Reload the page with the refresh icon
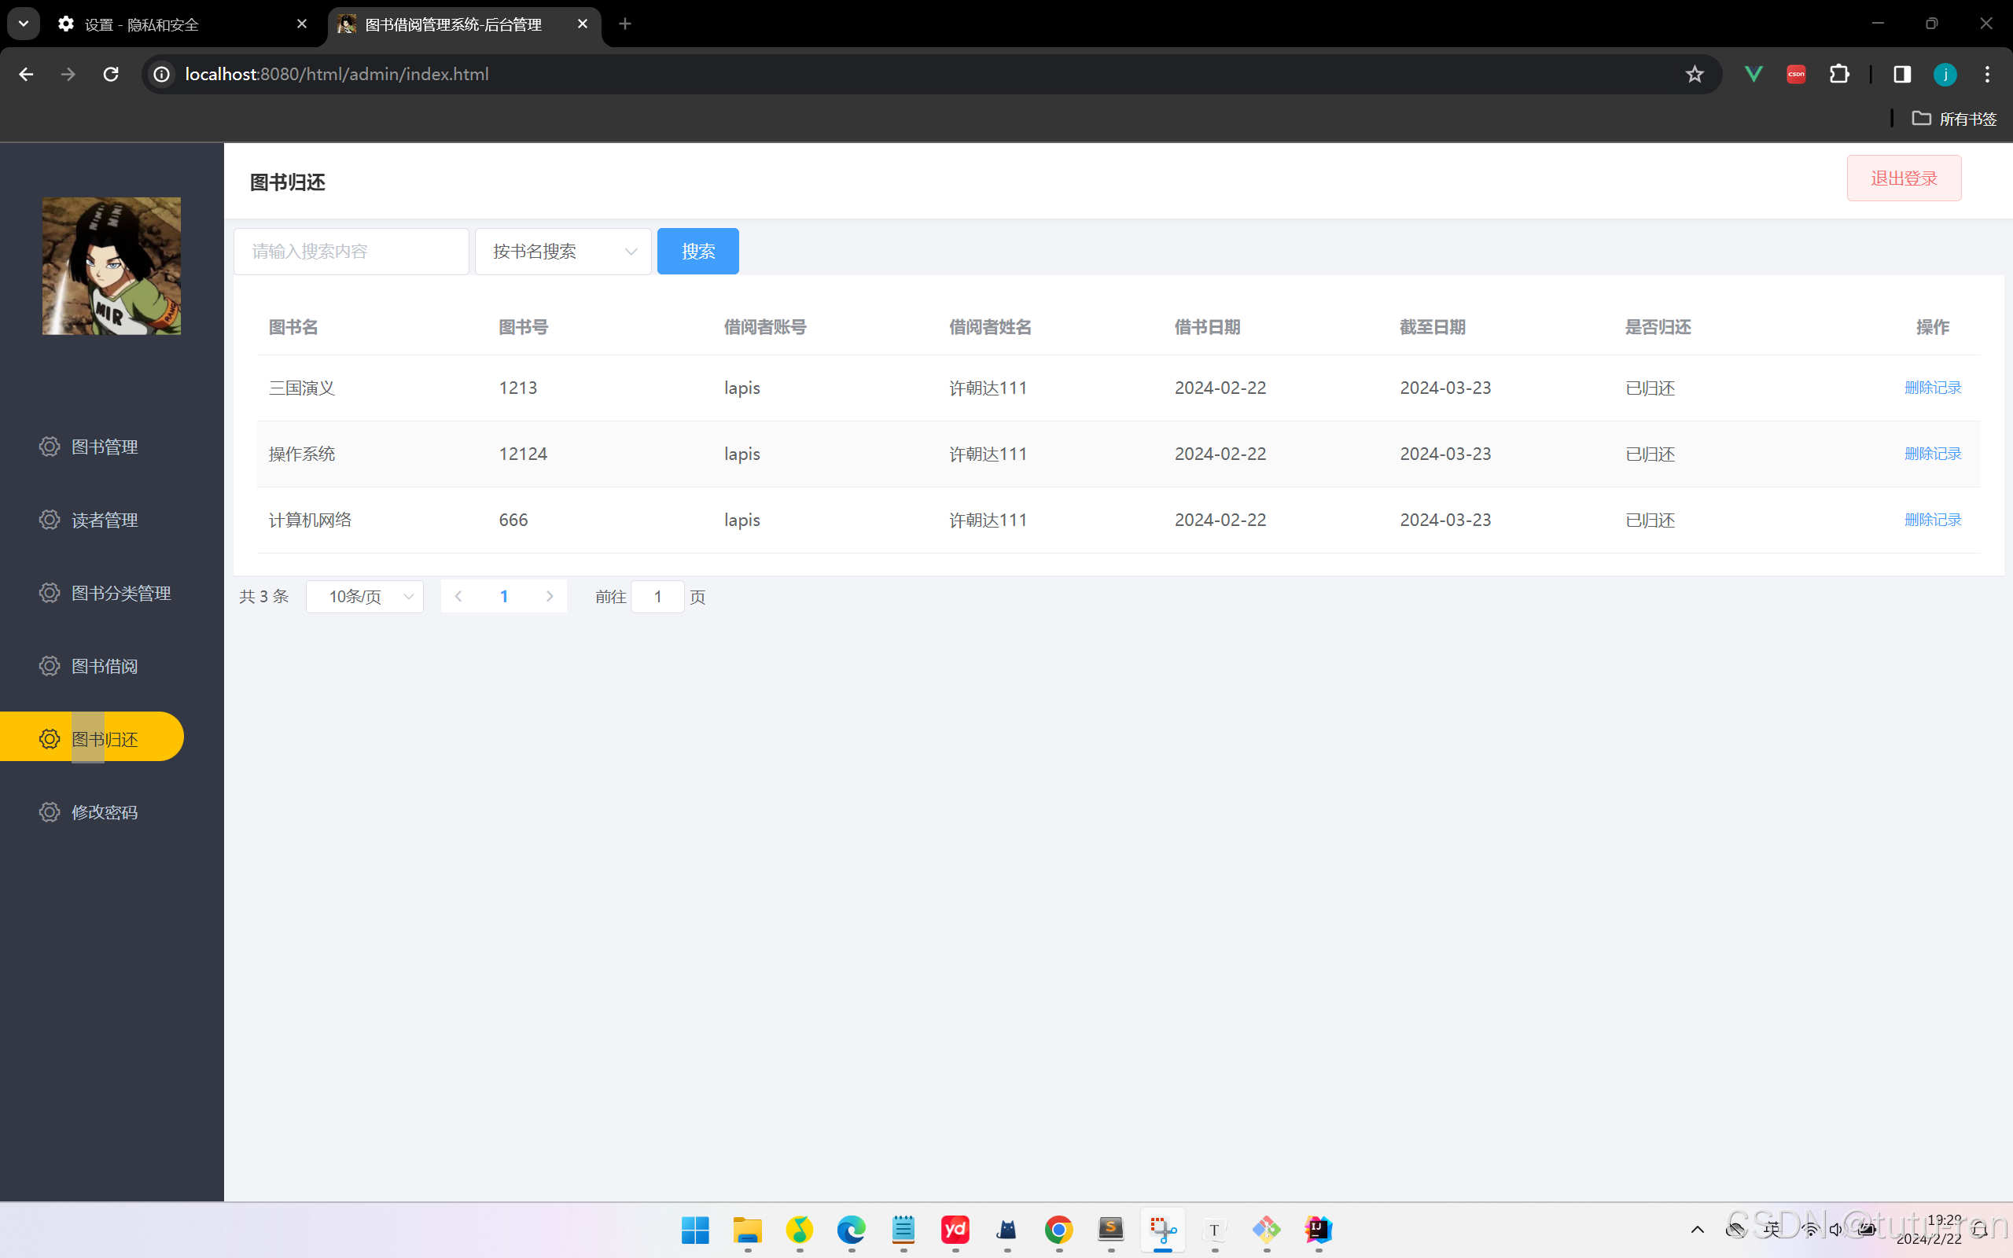Viewport: 2013px width, 1258px height. point(111,74)
